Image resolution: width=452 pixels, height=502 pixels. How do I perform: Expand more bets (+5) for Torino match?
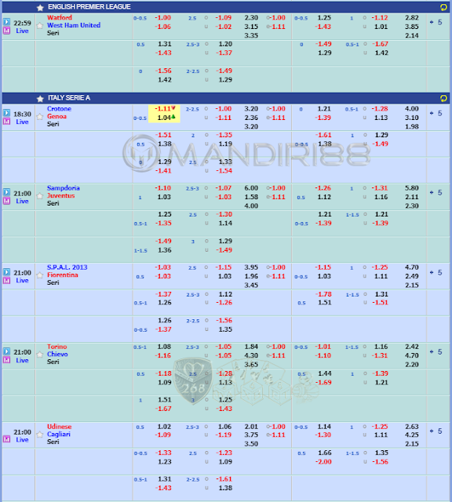coord(436,352)
